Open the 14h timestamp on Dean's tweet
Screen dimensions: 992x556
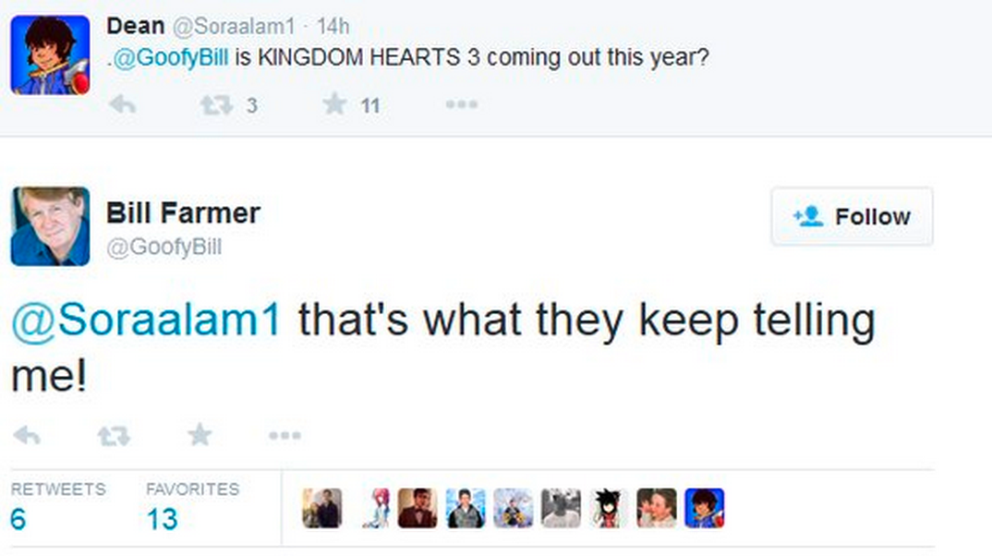333,27
